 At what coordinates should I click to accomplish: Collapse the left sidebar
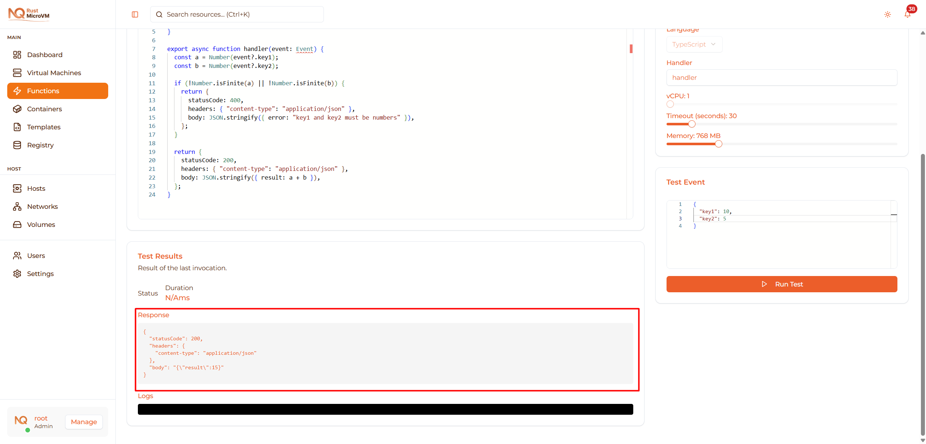(135, 14)
